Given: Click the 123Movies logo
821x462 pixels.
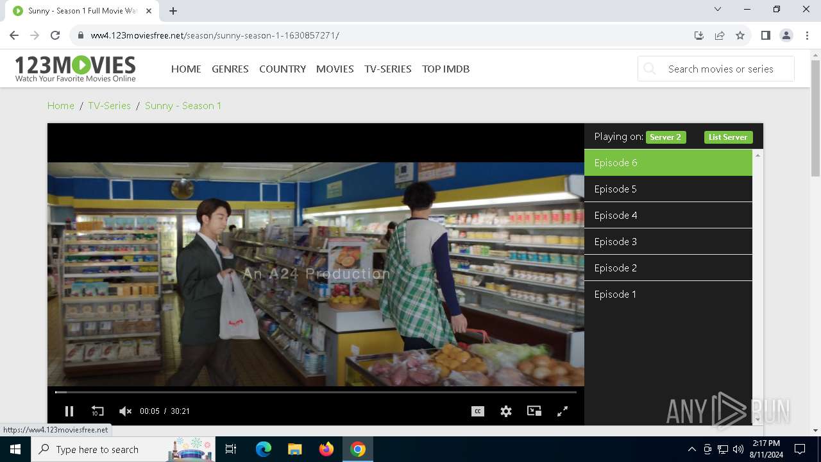Looking at the screenshot, I should [x=76, y=69].
